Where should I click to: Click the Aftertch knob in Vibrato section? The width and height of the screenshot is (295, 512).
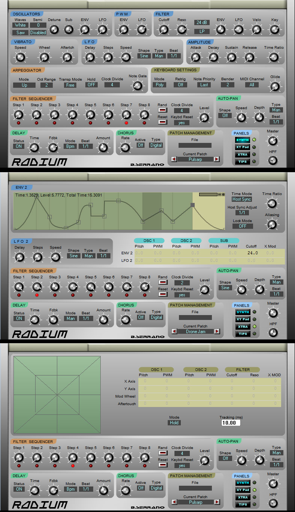tap(67, 57)
